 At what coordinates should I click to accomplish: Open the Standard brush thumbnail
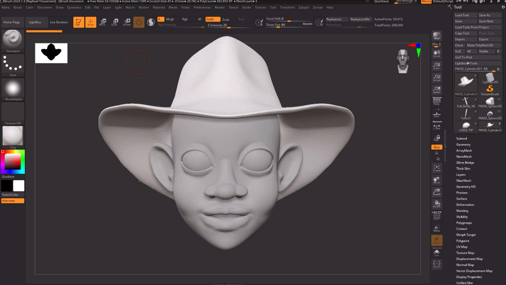point(13,39)
